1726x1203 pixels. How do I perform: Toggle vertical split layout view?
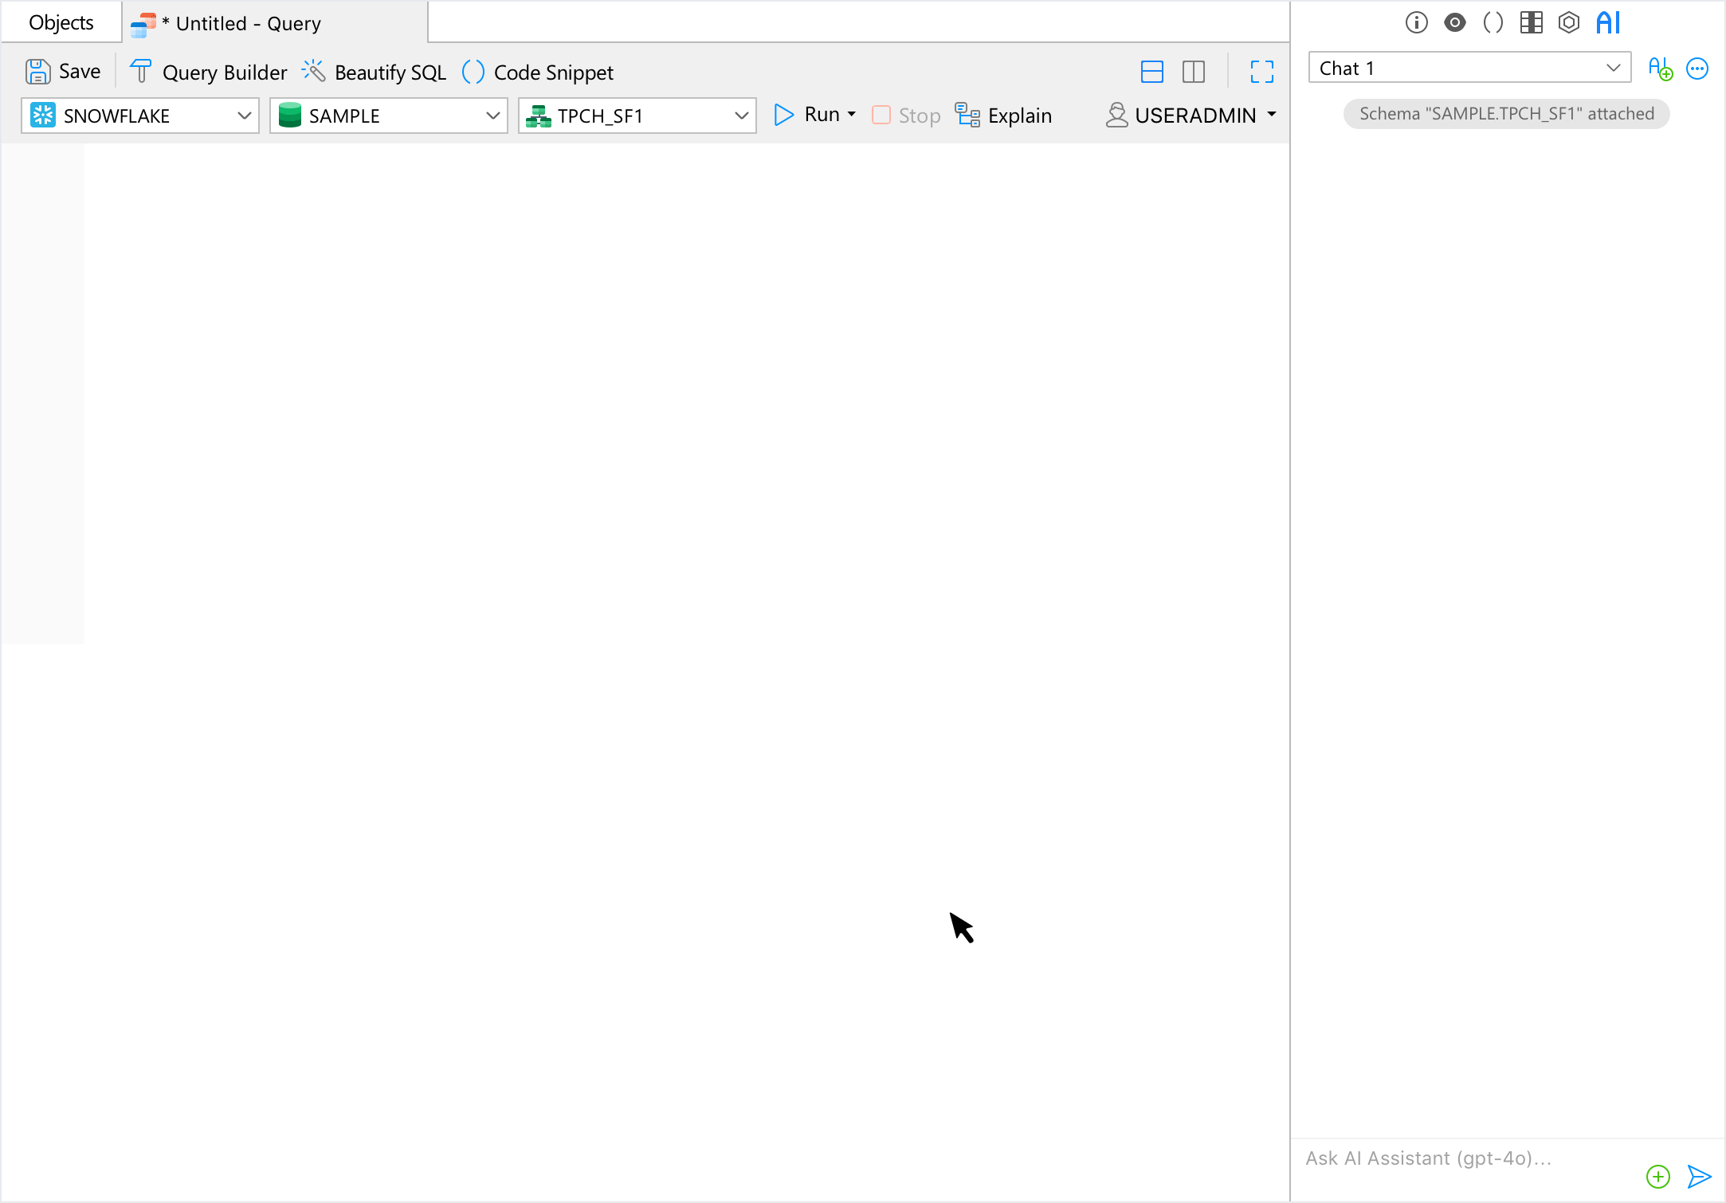point(1193,72)
